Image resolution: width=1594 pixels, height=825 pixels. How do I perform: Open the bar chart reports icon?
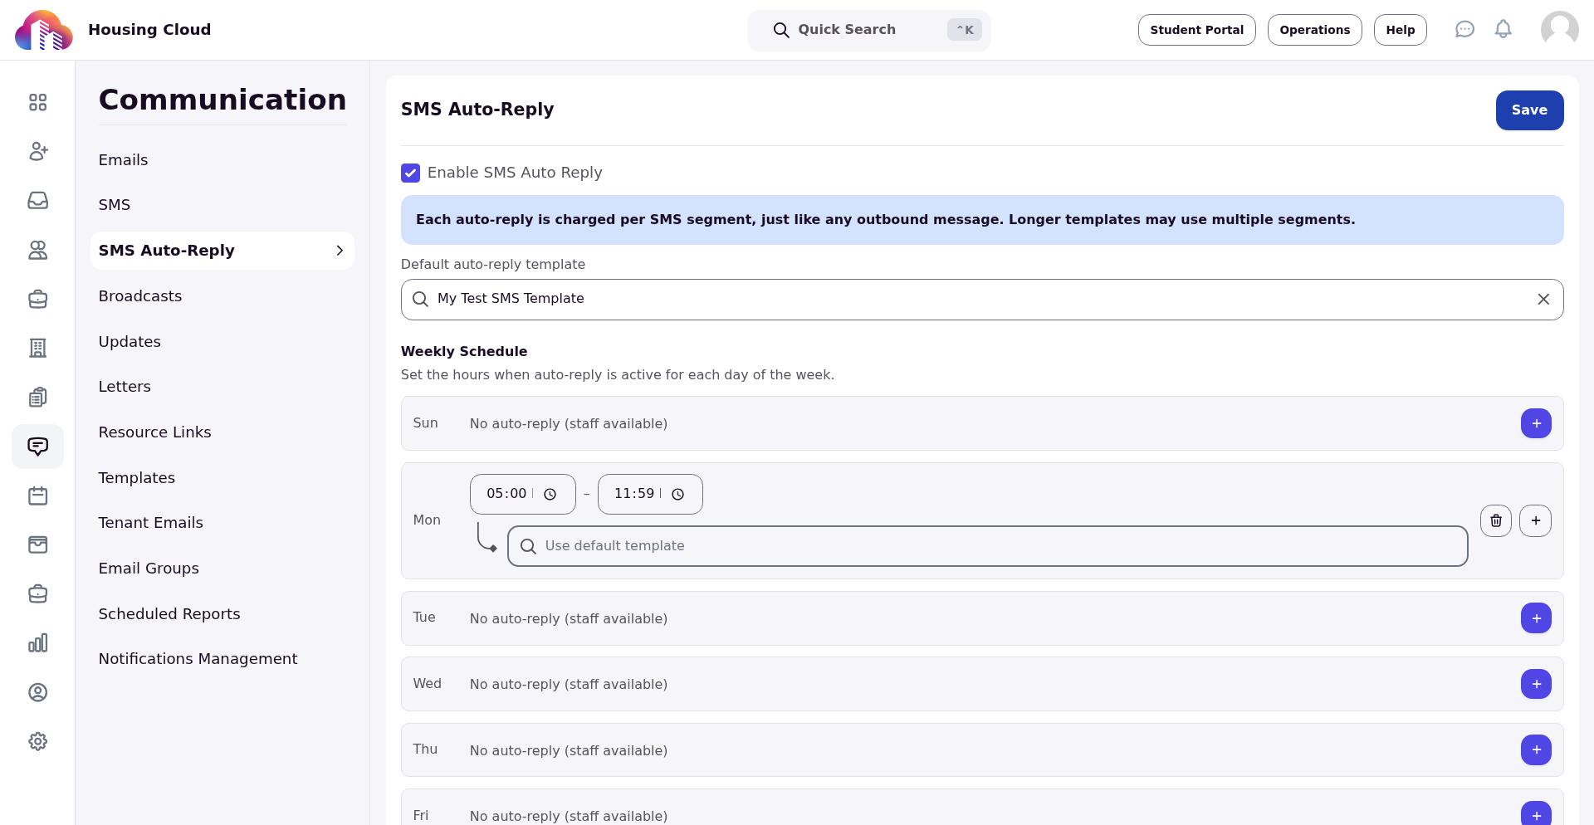pyautogui.click(x=37, y=643)
